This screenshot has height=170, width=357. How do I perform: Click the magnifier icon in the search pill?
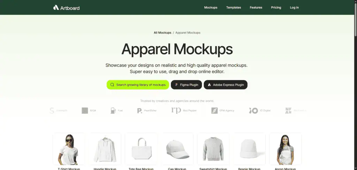coord(112,85)
